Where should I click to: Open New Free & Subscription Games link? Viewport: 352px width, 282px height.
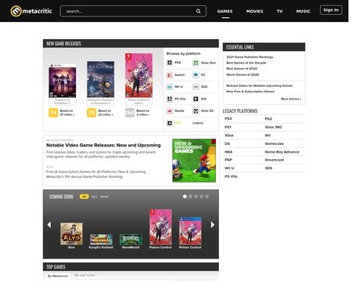[x=250, y=92]
